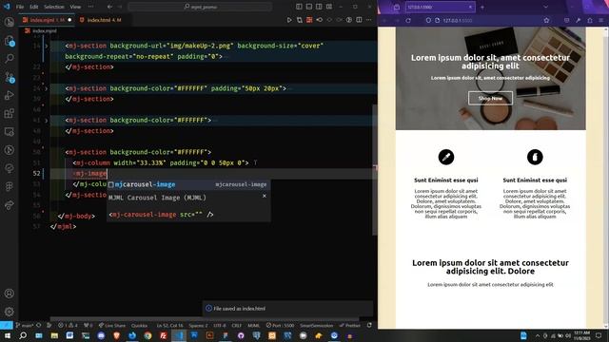
Task: Click the remote window indicator in status bar
Action: [7, 325]
